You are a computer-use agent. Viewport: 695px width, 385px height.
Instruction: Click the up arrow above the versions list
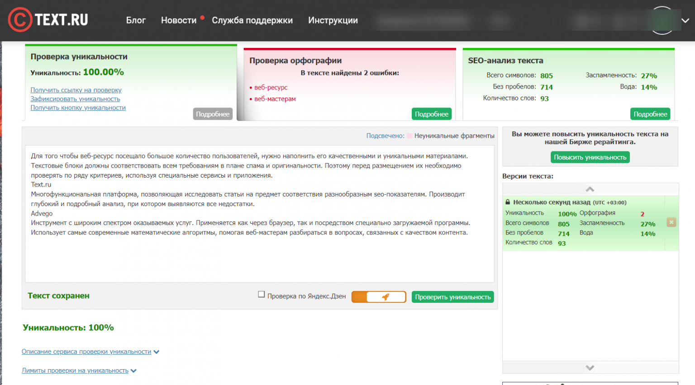pos(590,189)
